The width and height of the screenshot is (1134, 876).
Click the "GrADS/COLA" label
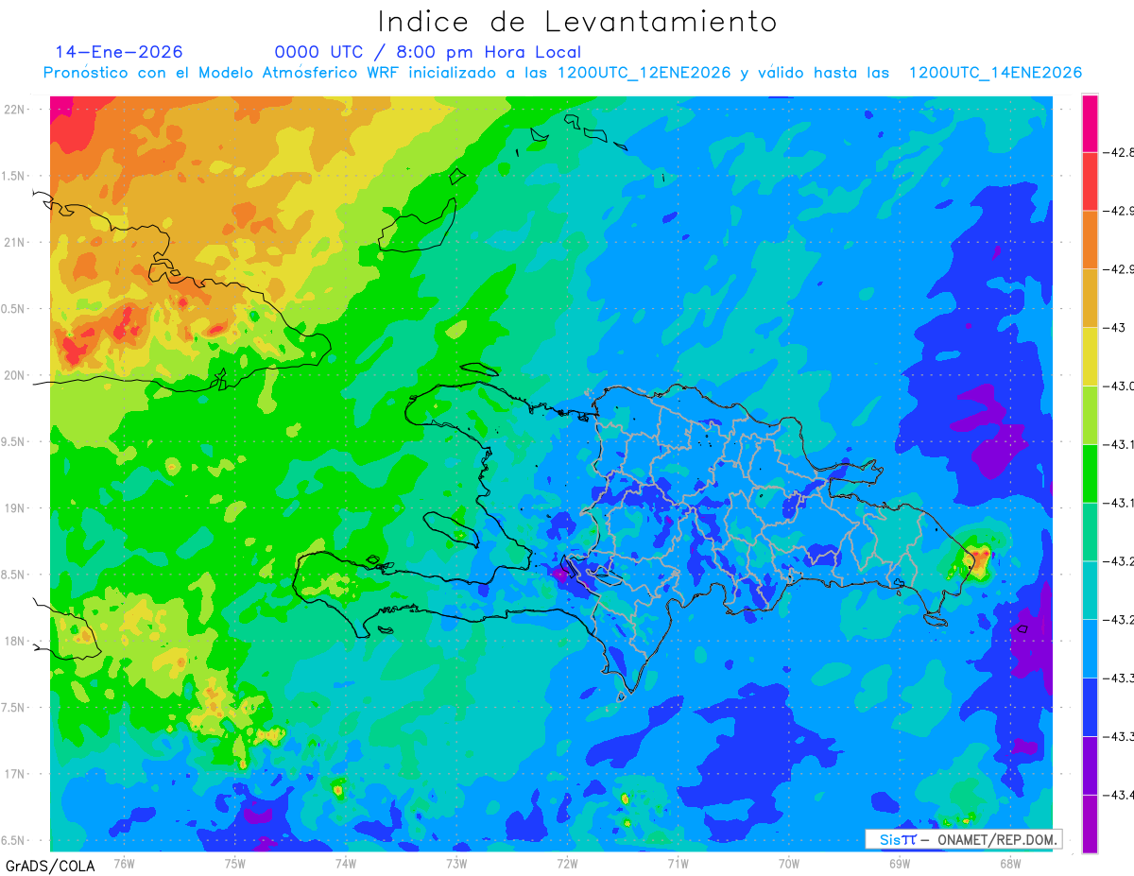pos(50,866)
